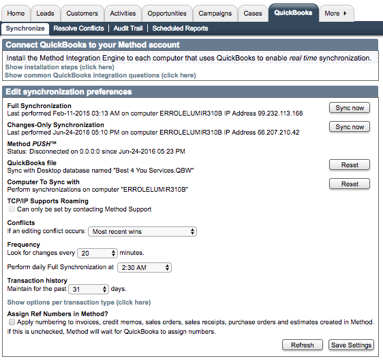The image size is (383, 361).
Task: Click Sync now for Full Synchronization
Action: coord(350,107)
